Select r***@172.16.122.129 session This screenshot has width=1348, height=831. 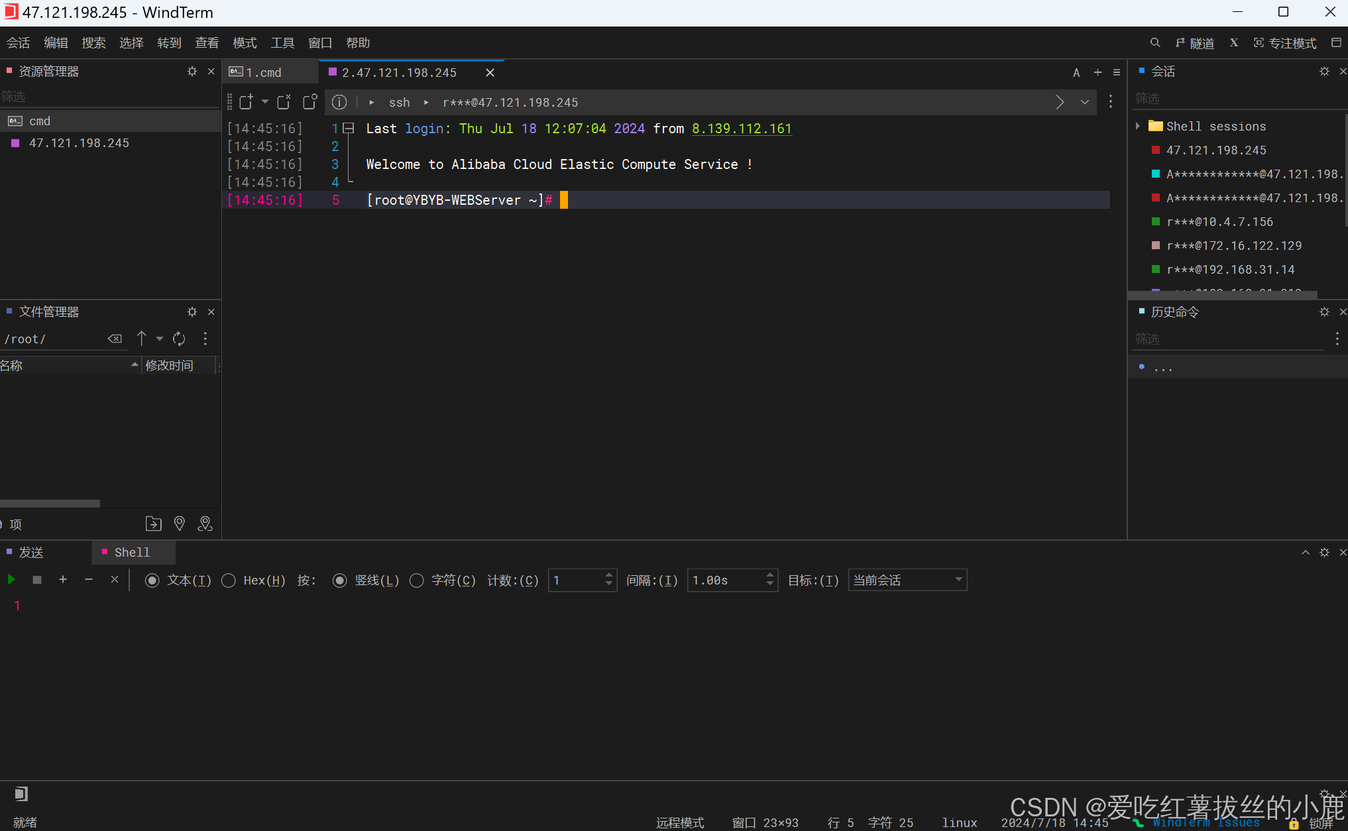1234,245
